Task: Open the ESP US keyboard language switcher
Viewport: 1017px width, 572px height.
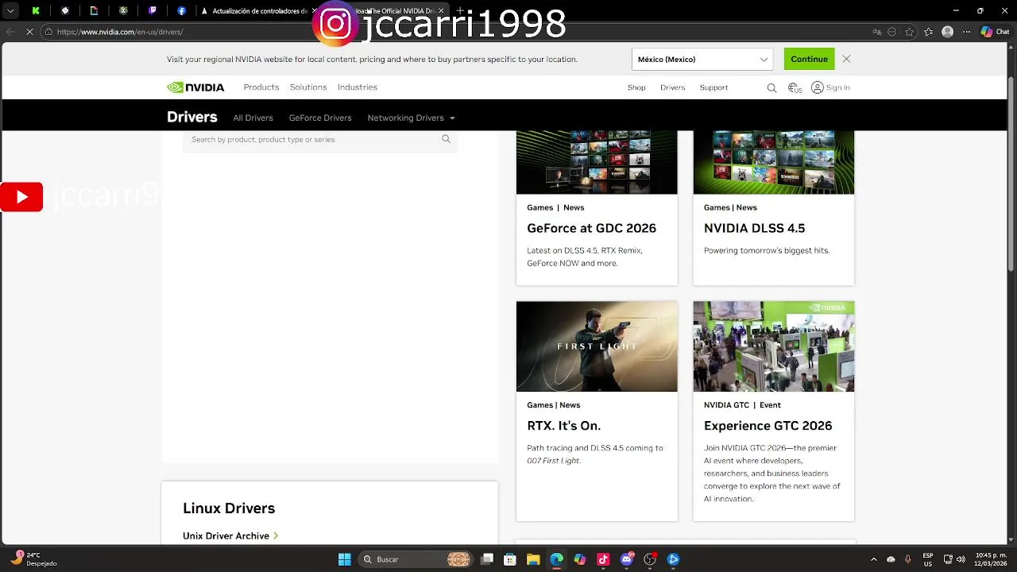Action: (x=928, y=559)
